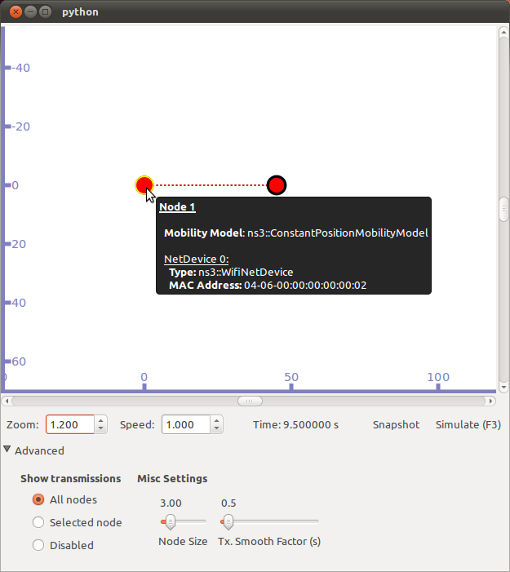Image resolution: width=510 pixels, height=572 pixels.
Task: Increase Speed with the up stepper arrow
Action: (x=217, y=420)
